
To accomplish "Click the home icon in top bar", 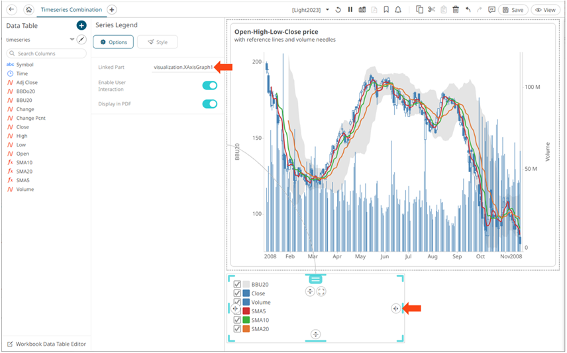I will pos(28,10).
